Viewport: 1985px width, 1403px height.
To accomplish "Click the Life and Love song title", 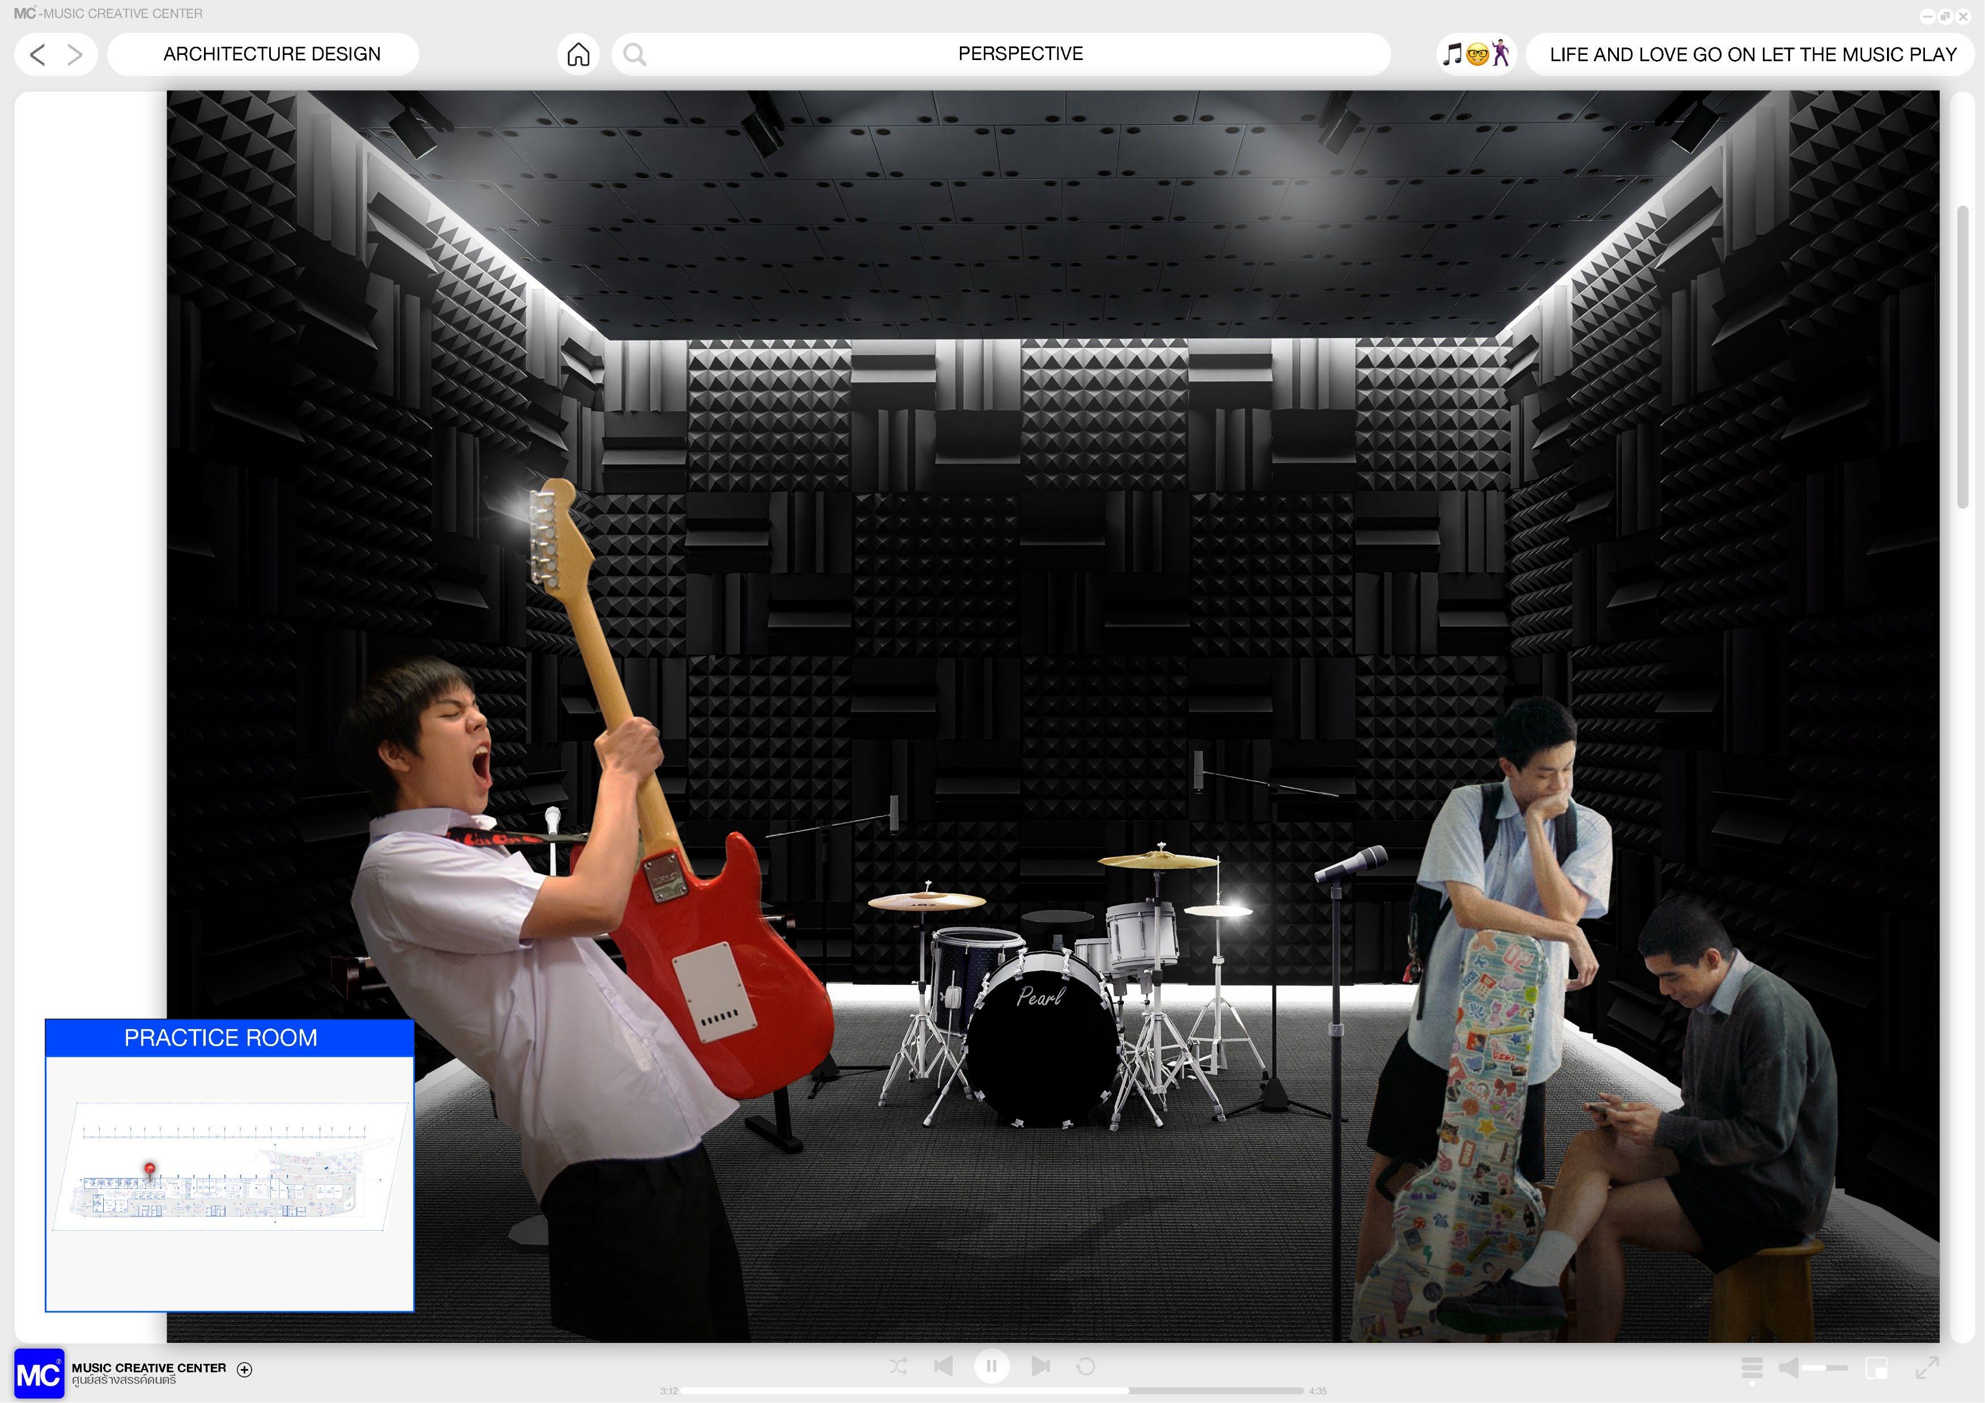I will (1753, 54).
